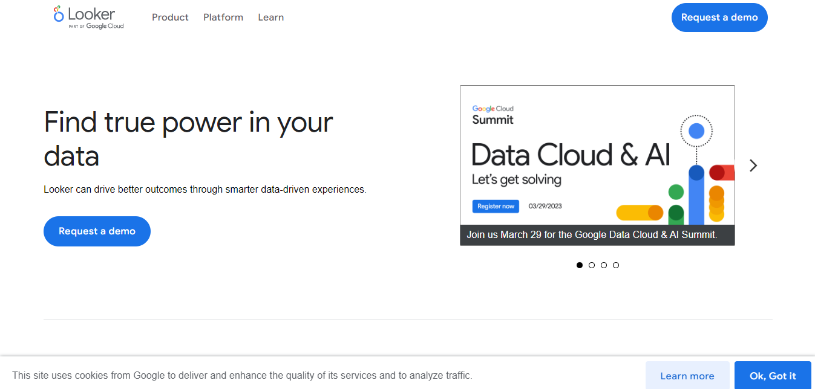This screenshot has height=389, width=815.
Task: Click the cookie notice message text
Action: [242, 375]
